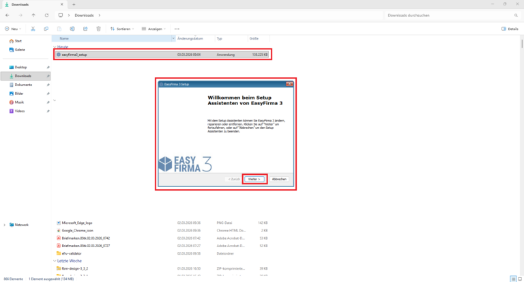
Task: Click the chevron before Downloads in address bar
Action: pos(69,16)
